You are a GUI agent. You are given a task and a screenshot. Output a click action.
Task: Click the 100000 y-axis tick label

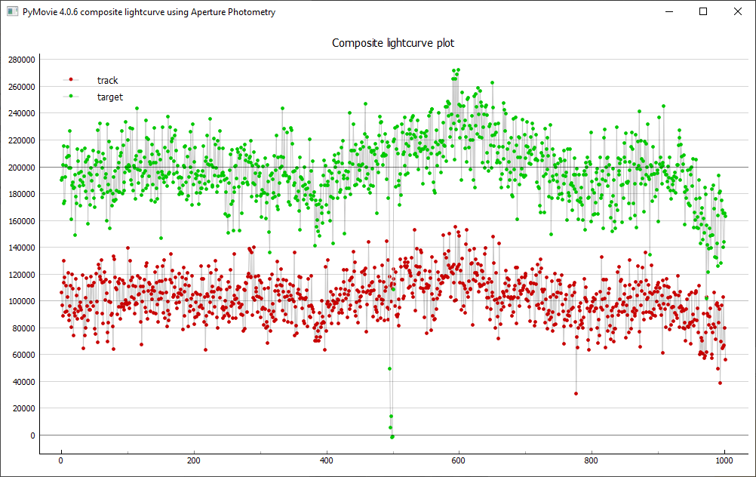pos(21,301)
